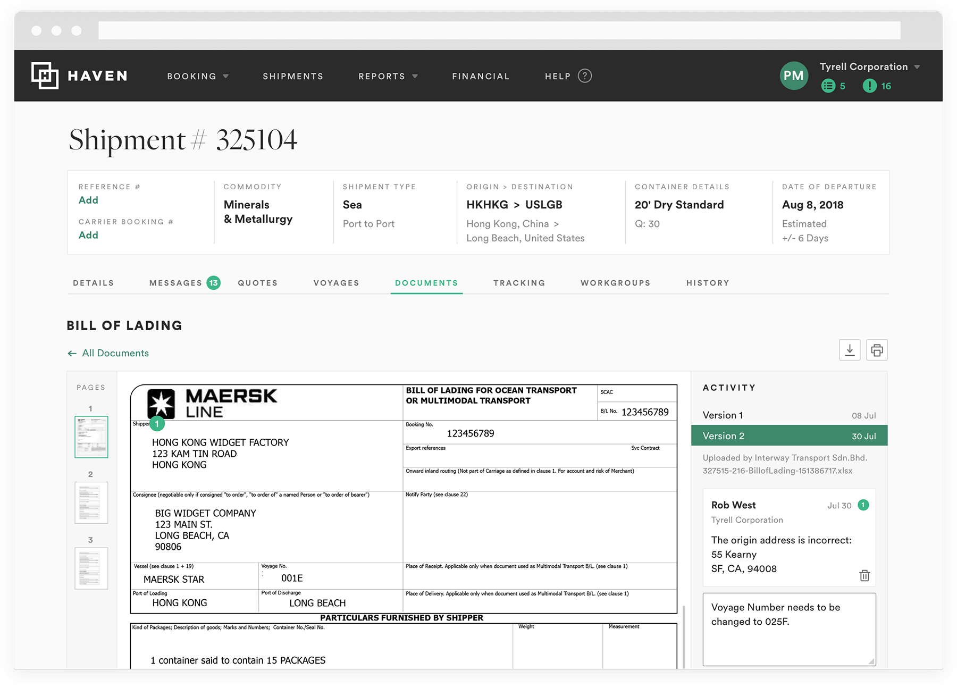This screenshot has height=687, width=957.
Task: Open the Voyages tab
Action: coord(337,283)
